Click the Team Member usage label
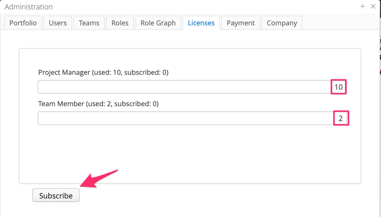 [98, 104]
